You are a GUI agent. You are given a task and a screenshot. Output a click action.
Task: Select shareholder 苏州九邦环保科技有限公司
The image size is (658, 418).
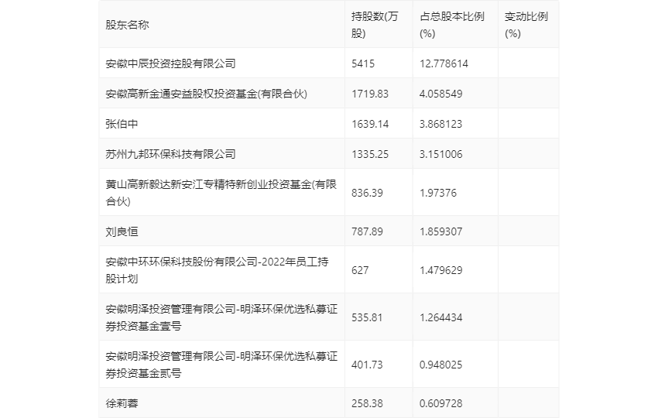pyautogui.click(x=170, y=154)
